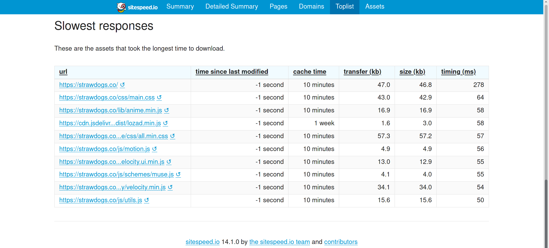Screen dimensions: 549x248
Task: Sort by transfer (kb) column
Action: coord(363,72)
